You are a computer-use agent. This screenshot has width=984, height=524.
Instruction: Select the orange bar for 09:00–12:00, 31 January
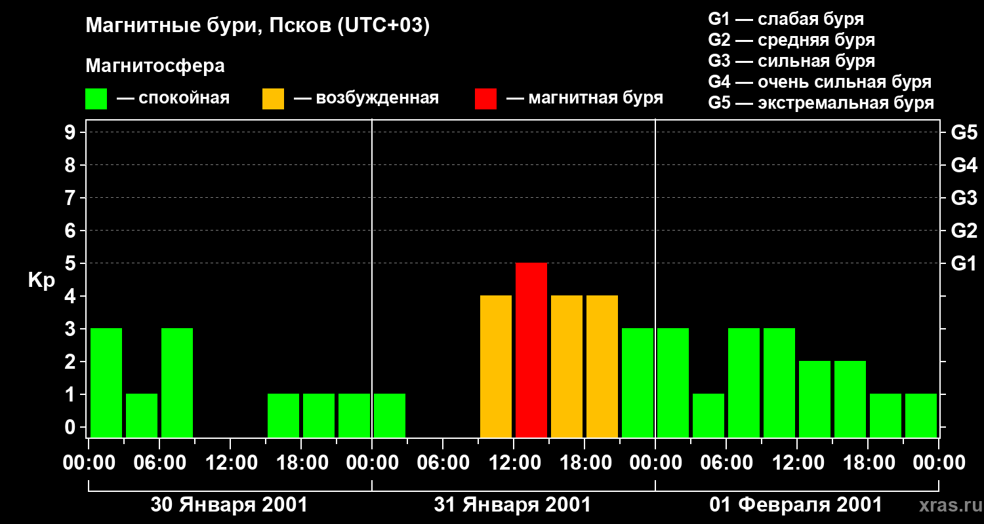click(x=496, y=366)
